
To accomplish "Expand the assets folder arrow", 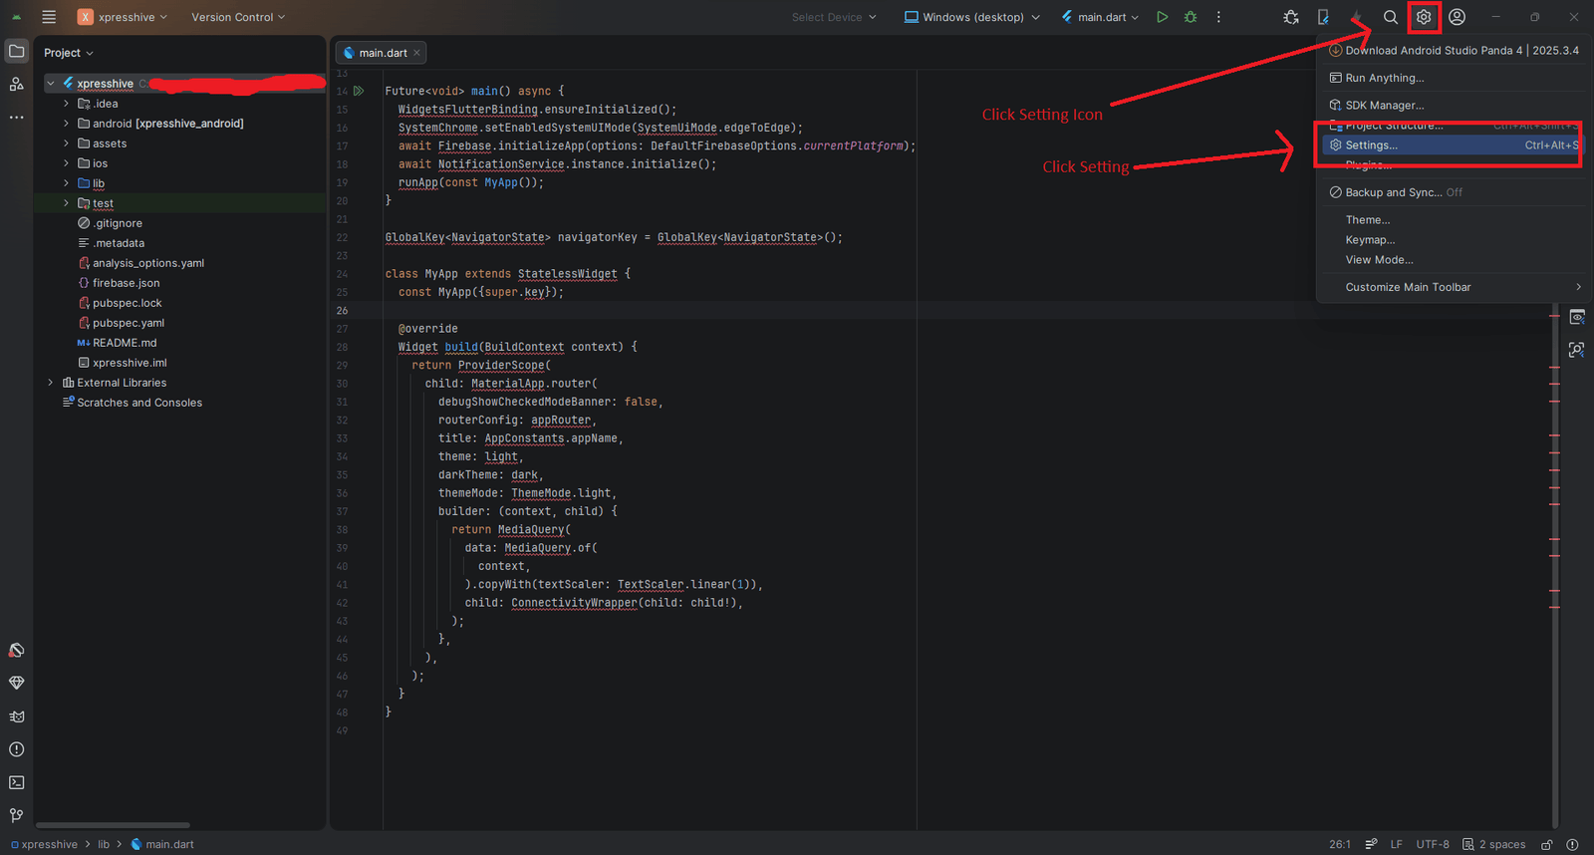I will pyautogui.click(x=67, y=143).
